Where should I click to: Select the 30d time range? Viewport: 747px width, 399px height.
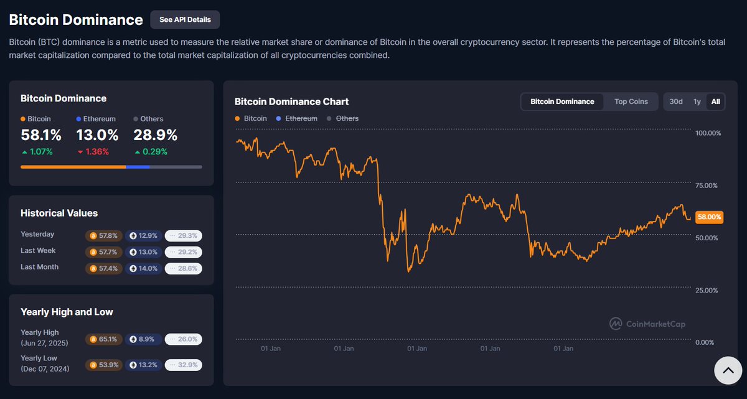click(x=676, y=101)
